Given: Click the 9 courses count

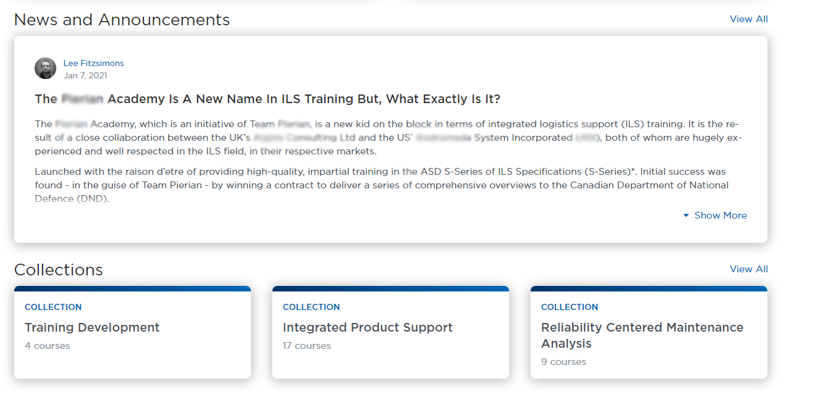Looking at the screenshot, I should [x=563, y=362].
